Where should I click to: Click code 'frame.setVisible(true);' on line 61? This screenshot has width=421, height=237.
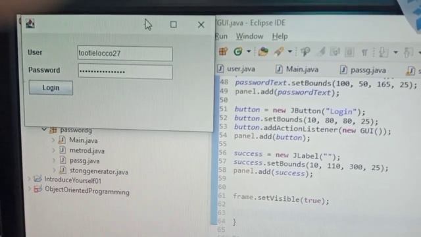pyautogui.click(x=281, y=199)
